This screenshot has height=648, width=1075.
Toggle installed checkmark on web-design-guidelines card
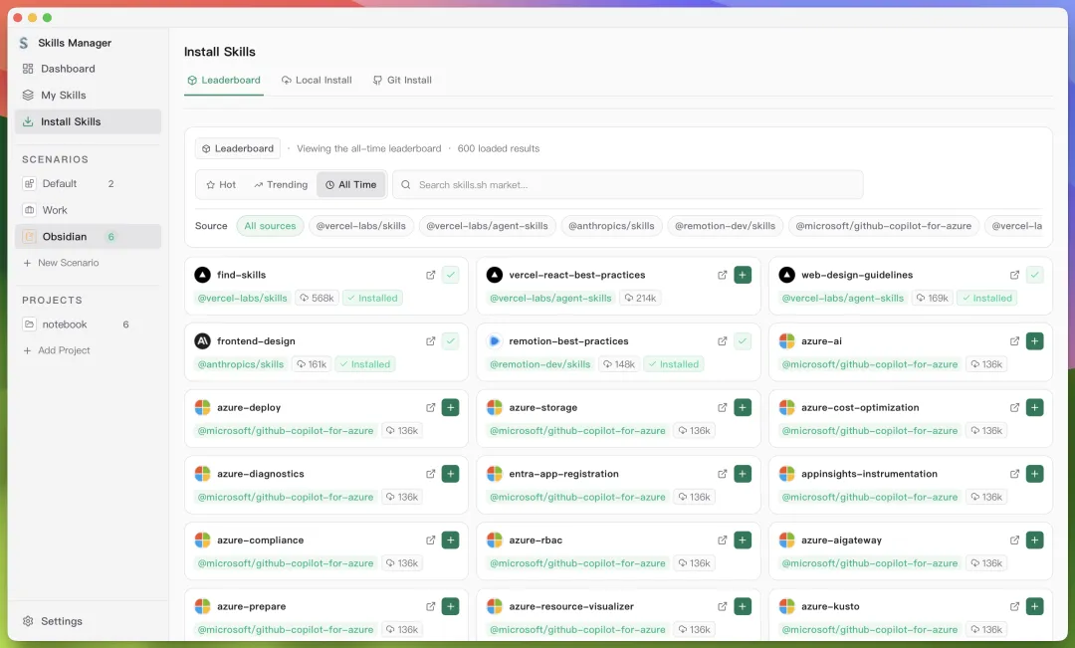click(x=1034, y=275)
